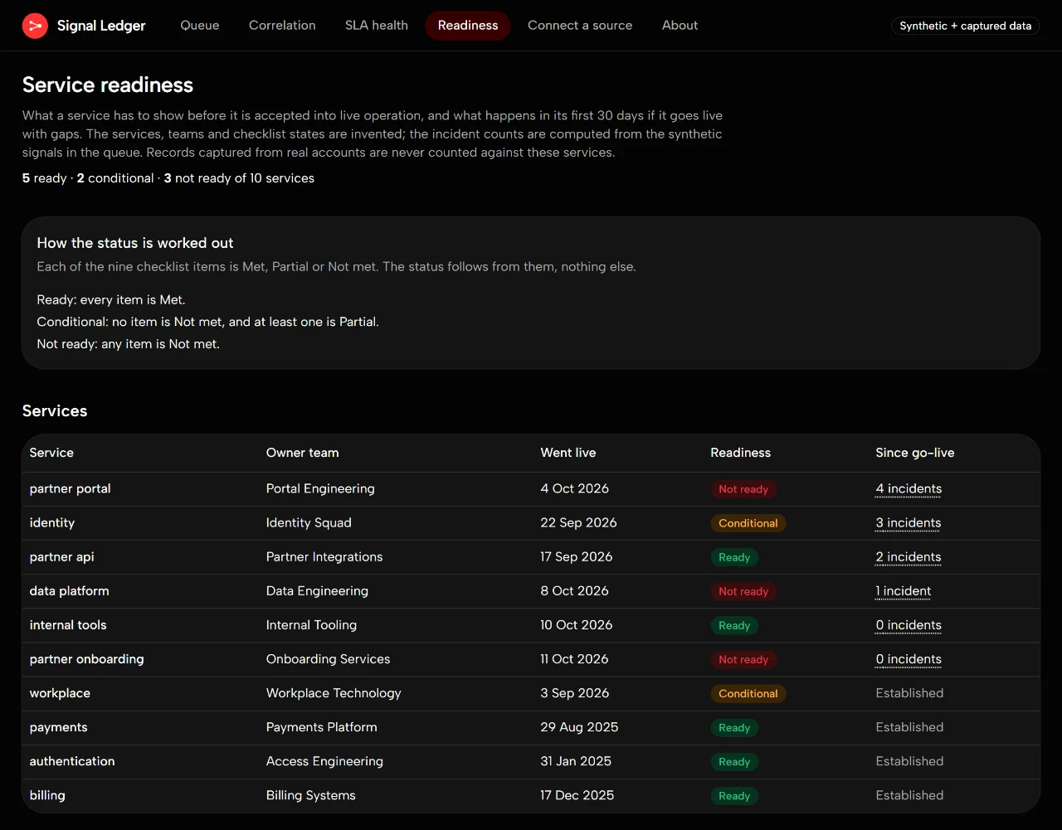Screen dimensions: 1062x830
Task: Open the Queue tab
Action: pos(200,26)
